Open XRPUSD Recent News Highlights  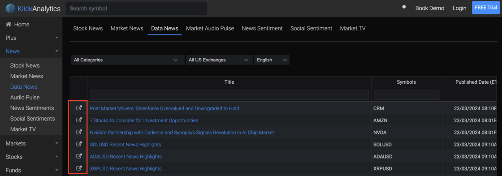126,169
